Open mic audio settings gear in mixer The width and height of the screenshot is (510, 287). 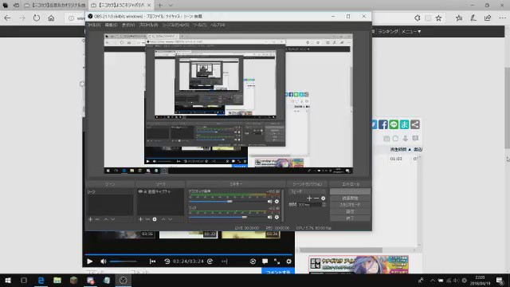coord(277,217)
